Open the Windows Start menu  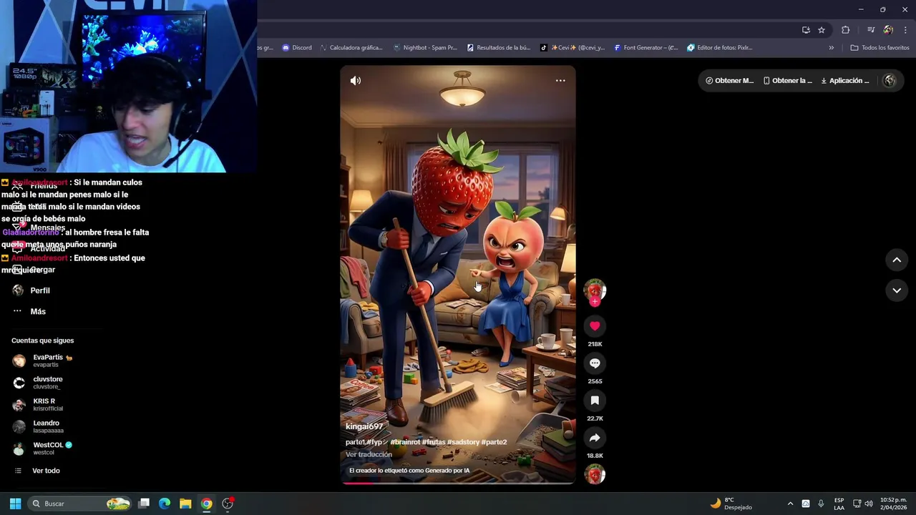15,504
